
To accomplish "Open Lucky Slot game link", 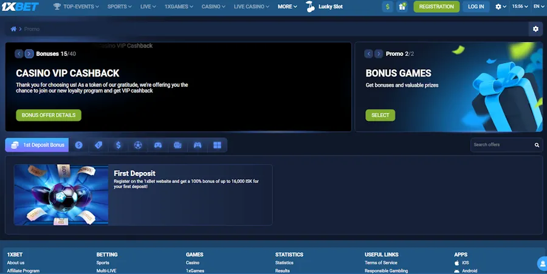I will (324, 7).
